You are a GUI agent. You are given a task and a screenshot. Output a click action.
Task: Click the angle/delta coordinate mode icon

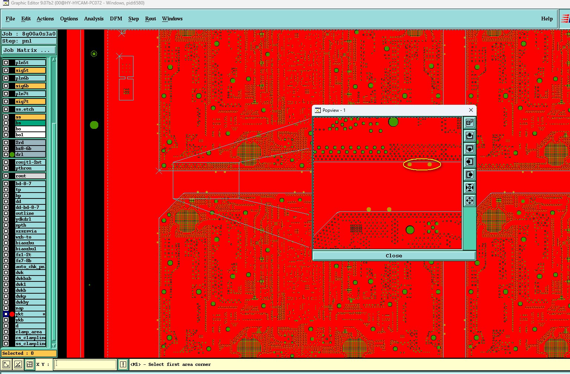[18, 364]
